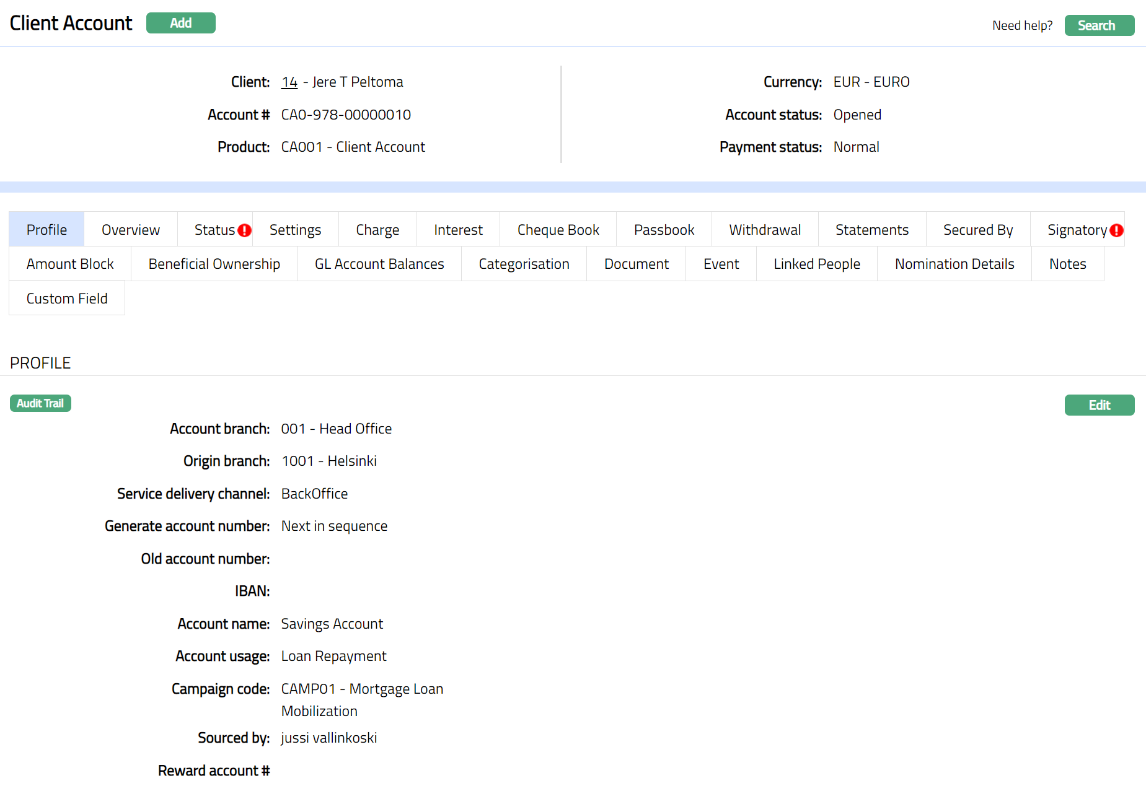Open GL Account Balances tab

point(379,264)
